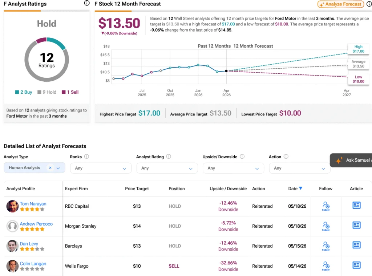This screenshot has height=276, width=372.
Task: Click the Analyze Forecast button
Action: pyautogui.click(x=340, y=4)
